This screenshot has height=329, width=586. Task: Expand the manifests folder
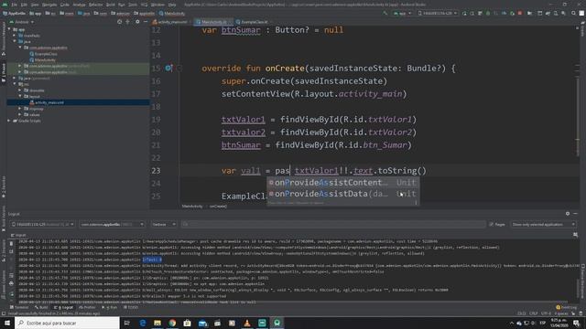15,36
